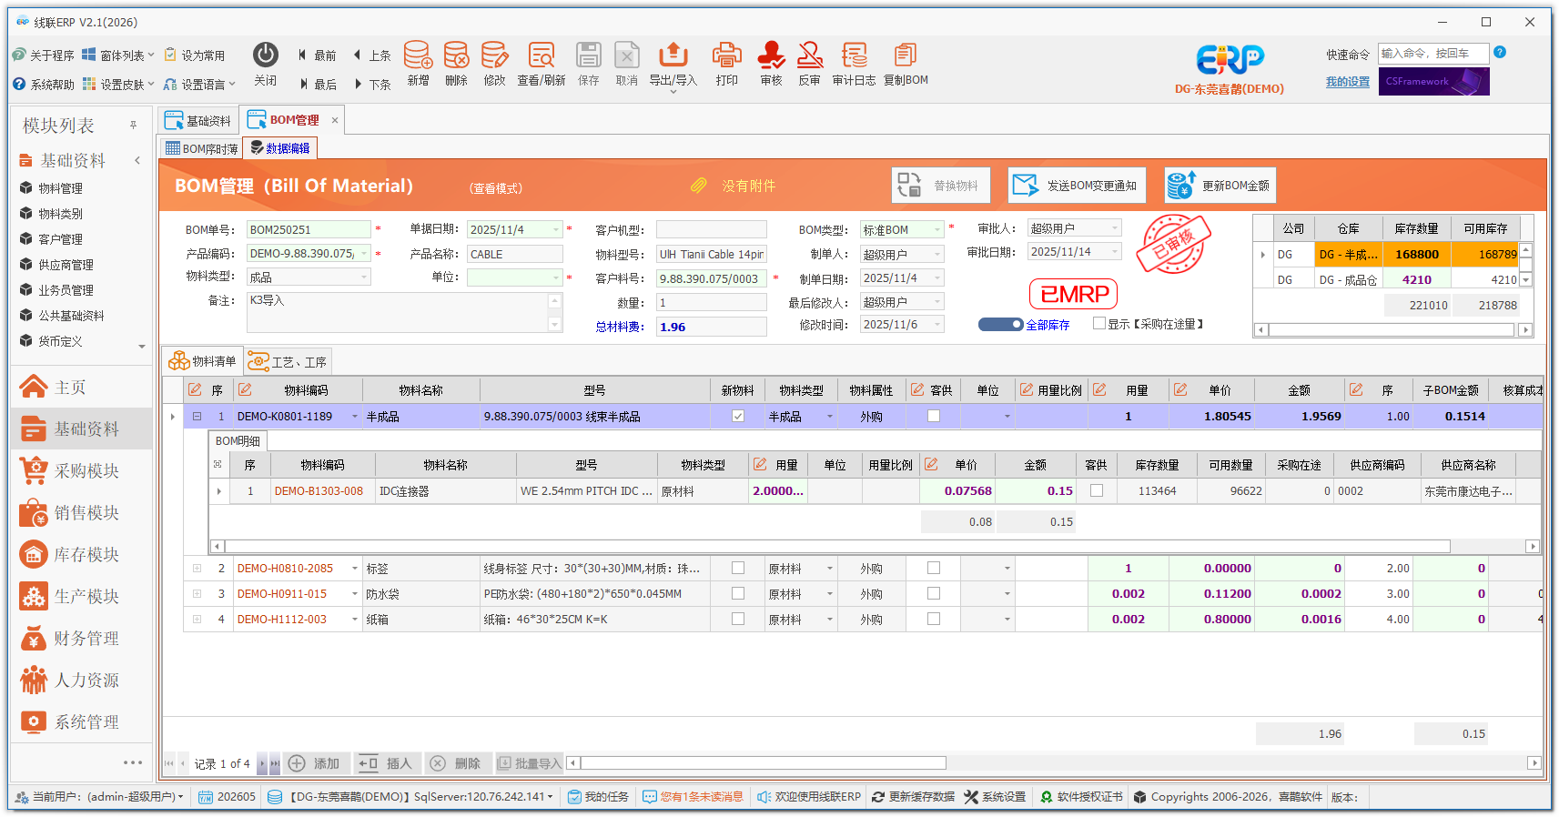Click the 快速命令 input field
This screenshot has height=817, width=1559.
tap(1433, 54)
